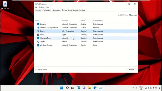Open Chat icon on the taskbar
Viewport: 162px width, 91px height.
pyautogui.click(x=84, y=88)
